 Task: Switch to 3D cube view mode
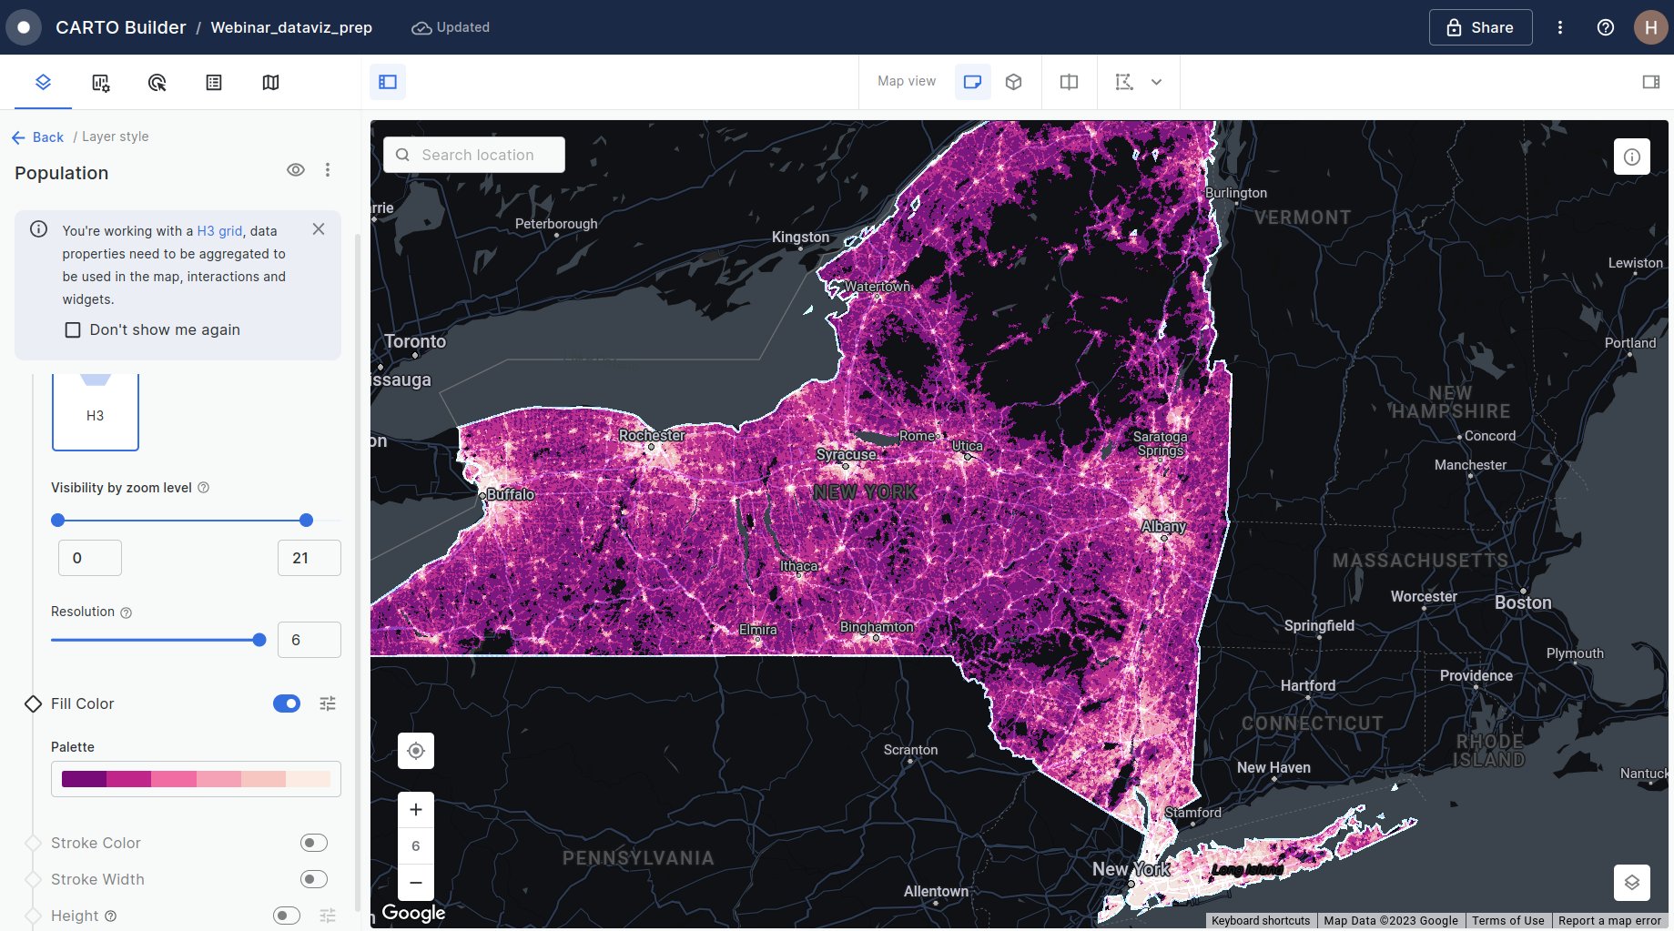tap(1013, 81)
